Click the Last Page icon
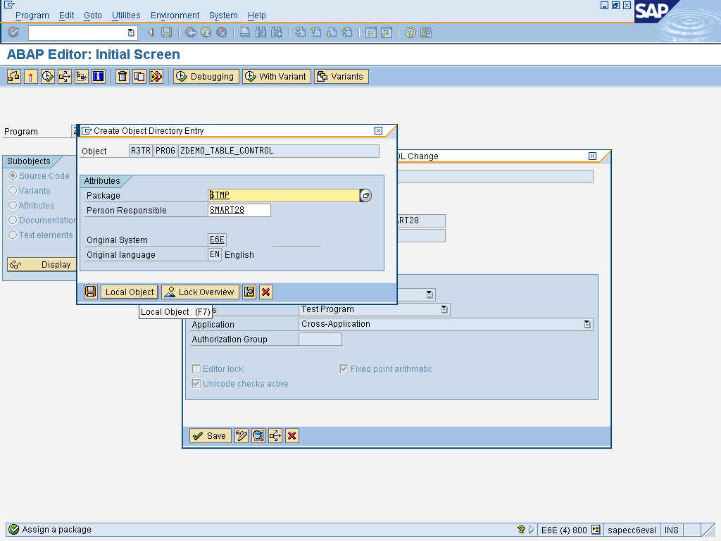 pyautogui.click(x=347, y=32)
